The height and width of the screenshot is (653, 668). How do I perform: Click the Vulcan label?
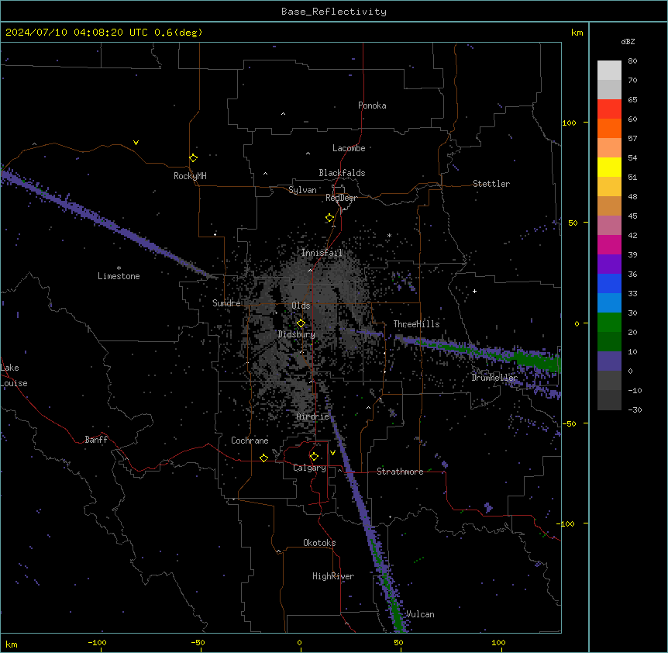(x=420, y=614)
